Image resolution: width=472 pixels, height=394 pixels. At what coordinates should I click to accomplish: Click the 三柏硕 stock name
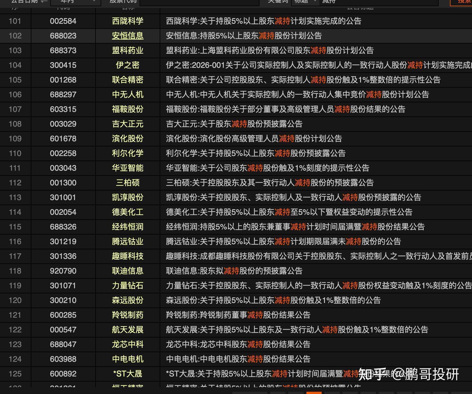(x=128, y=183)
